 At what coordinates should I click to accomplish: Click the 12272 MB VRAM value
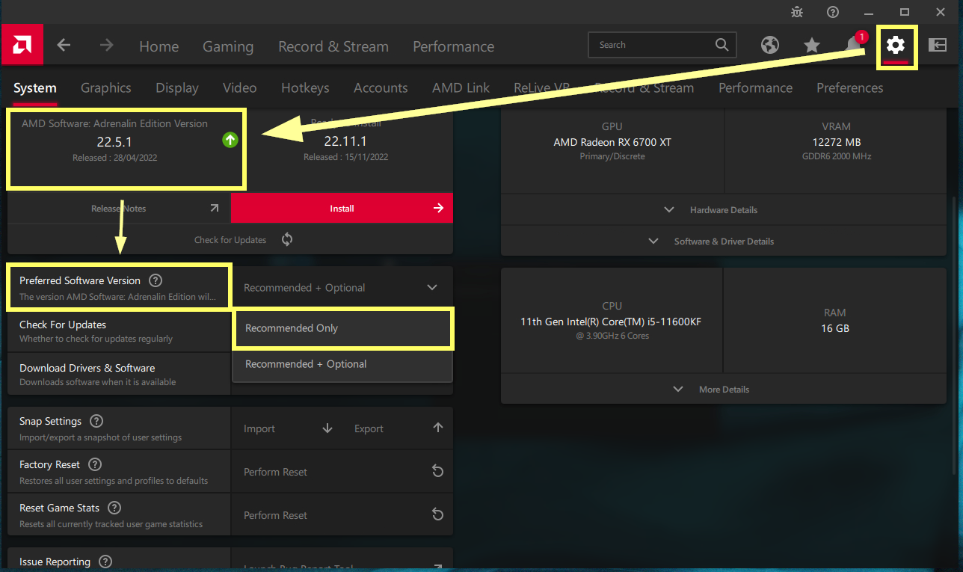click(x=836, y=142)
